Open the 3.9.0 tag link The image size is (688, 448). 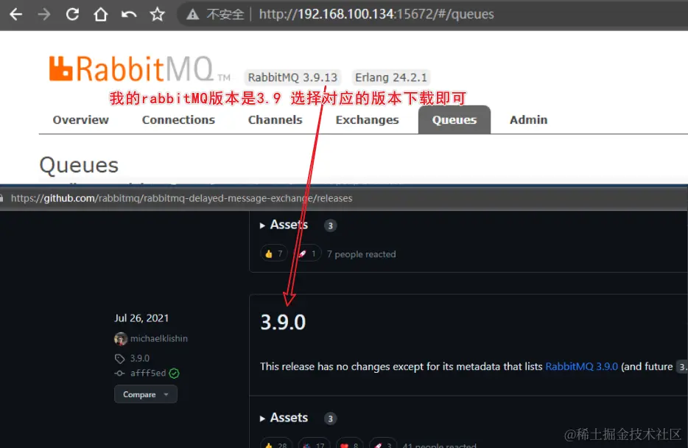(x=139, y=358)
